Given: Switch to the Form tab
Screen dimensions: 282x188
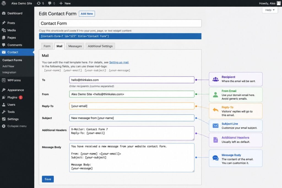Looking at the screenshot, I should pos(47,46).
